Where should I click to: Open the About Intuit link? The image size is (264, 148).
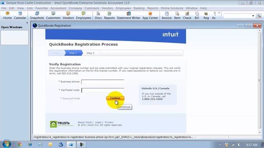(x=85, y=123)
